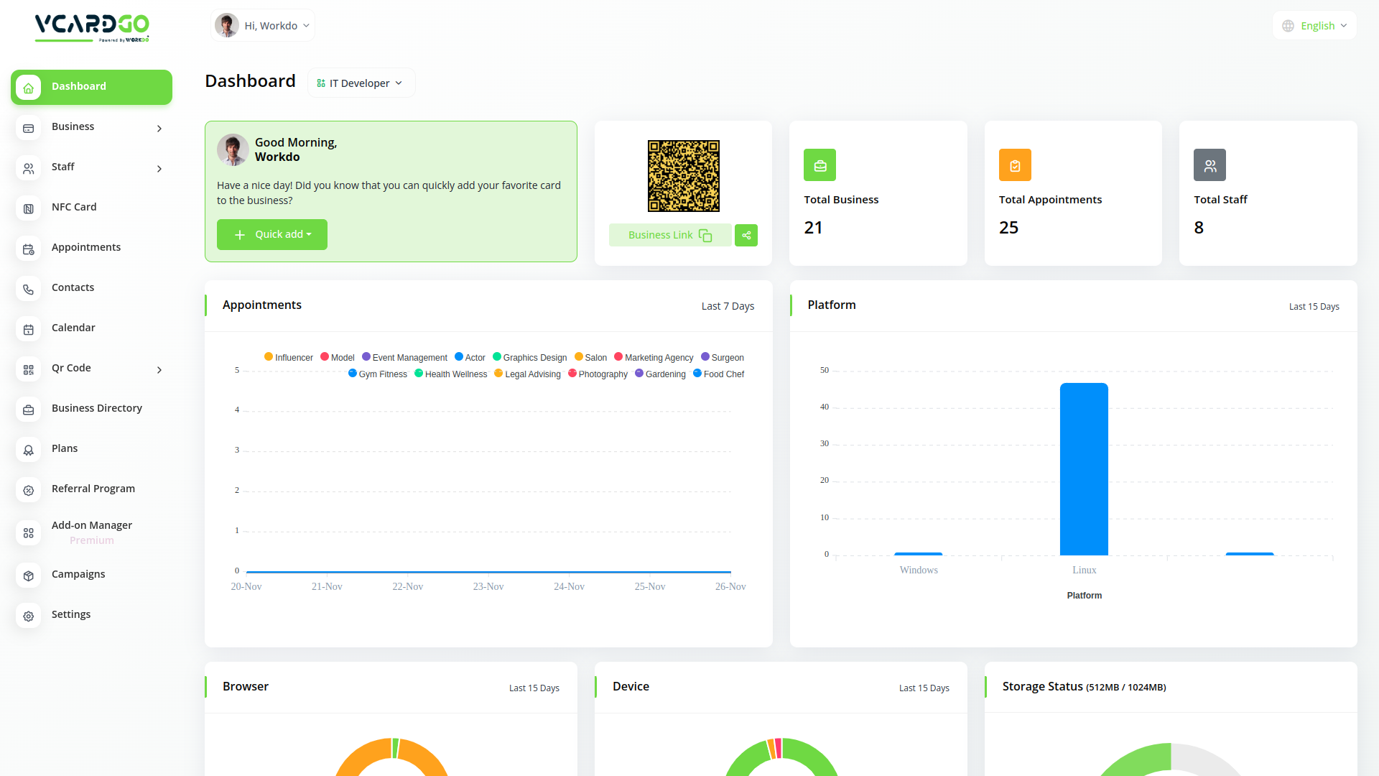Hide the Gym Fitness legend series
The image size is (1379, 776).
[378, 374]
